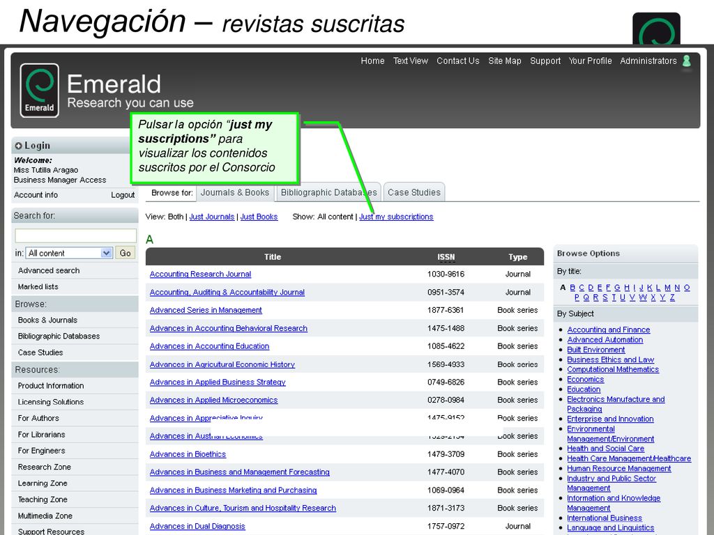This screenshot has height=535, width=714.
Task: Click the ISSN column header
Action: 446,257
